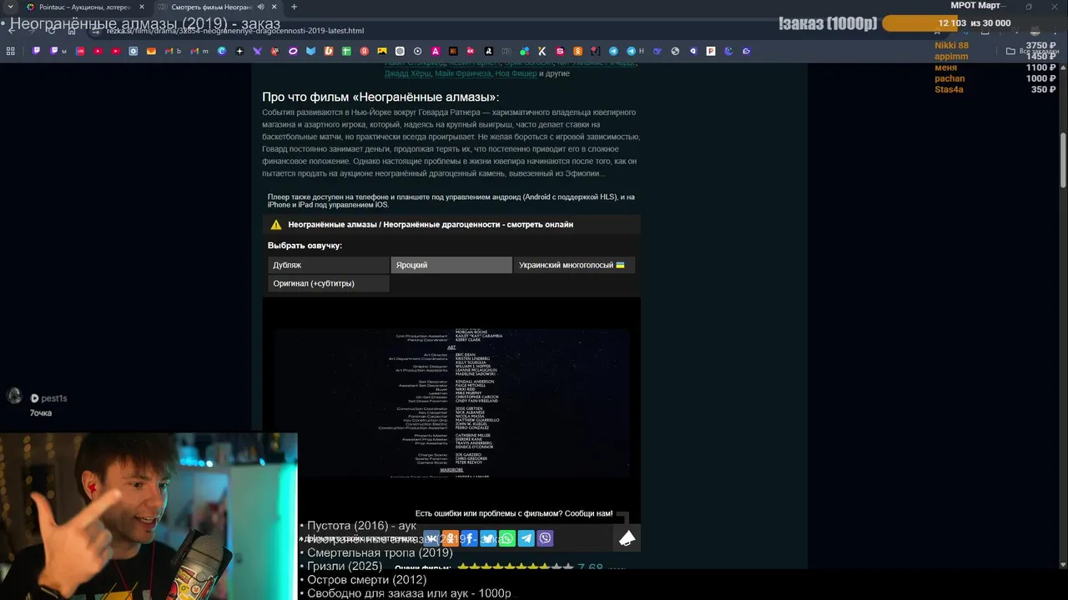Viewport: 1068px width, 600px height.
Task: Open a new browser tab
Action: click(294, 7)
